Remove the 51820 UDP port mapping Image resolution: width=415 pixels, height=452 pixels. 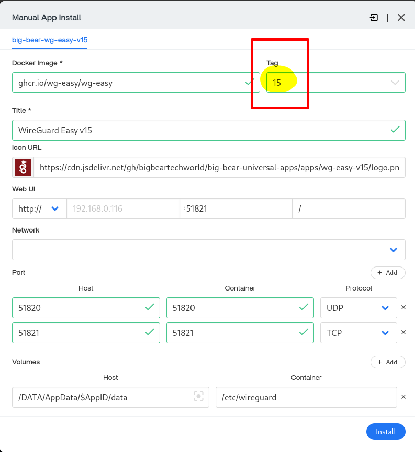(403, 307)
